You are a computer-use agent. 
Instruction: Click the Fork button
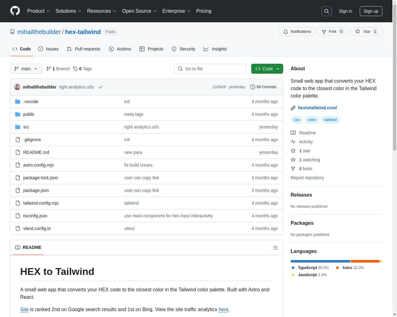(x=333, y=32)
